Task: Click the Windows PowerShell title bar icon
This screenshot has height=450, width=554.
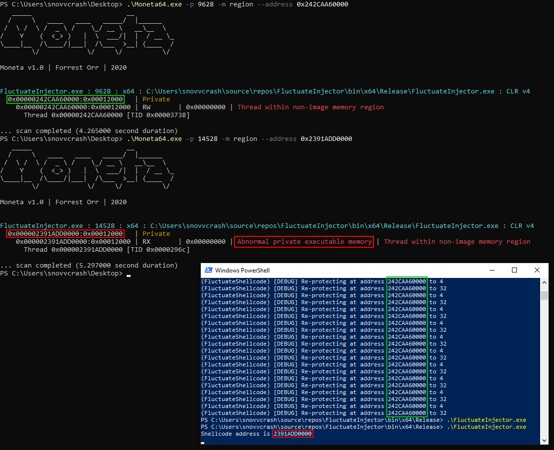Action: (208, 270)
